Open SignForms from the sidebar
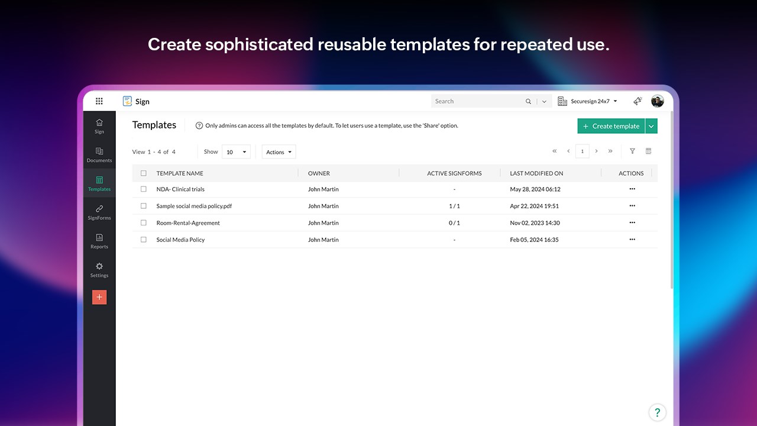The image size is (757, 426). [x=99, y=212]
